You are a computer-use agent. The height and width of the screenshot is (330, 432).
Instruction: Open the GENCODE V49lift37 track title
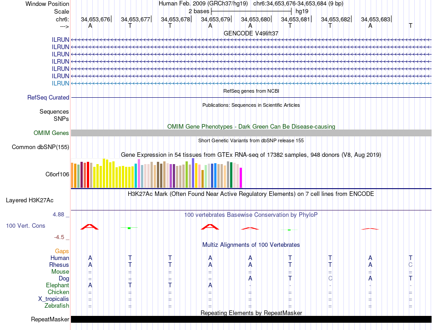[x=251, y=33]
